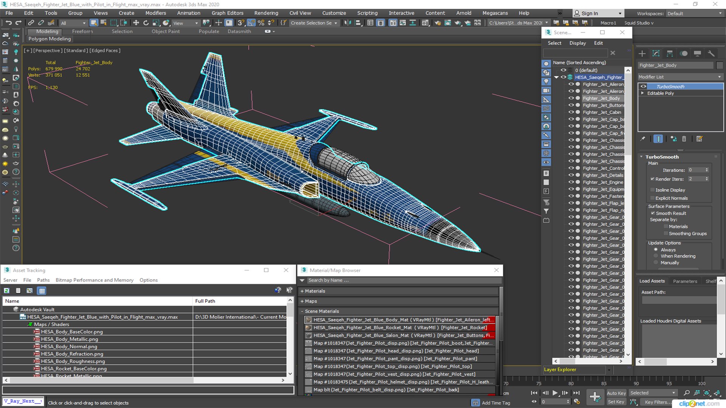Toggle Display Lights filter in Scene Explorer
The height and width of the screenshot is (408, 726).
(546, 82)
